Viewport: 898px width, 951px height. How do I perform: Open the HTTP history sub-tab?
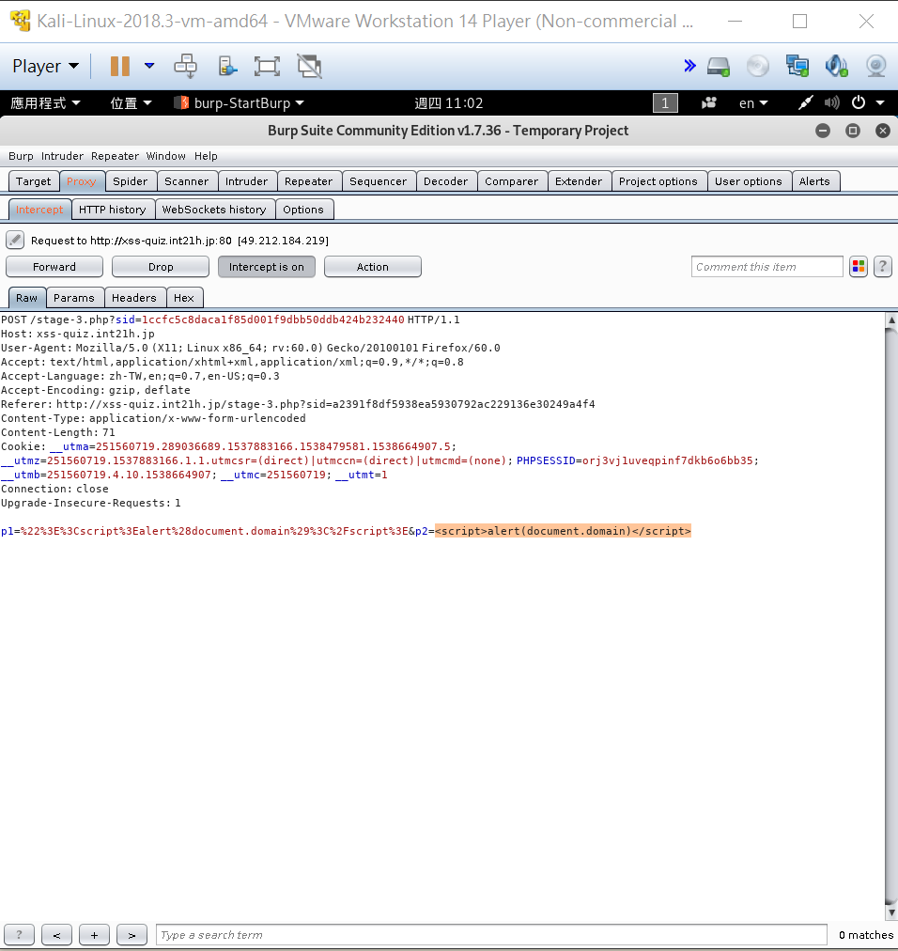pyautogui.click(x=112, y=210)
